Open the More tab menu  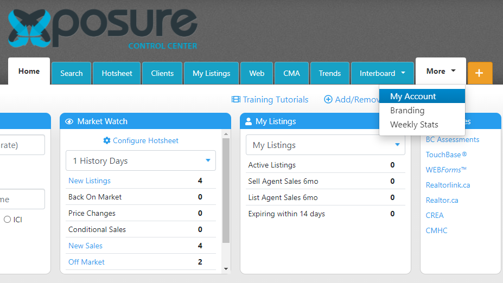point(441,71)
